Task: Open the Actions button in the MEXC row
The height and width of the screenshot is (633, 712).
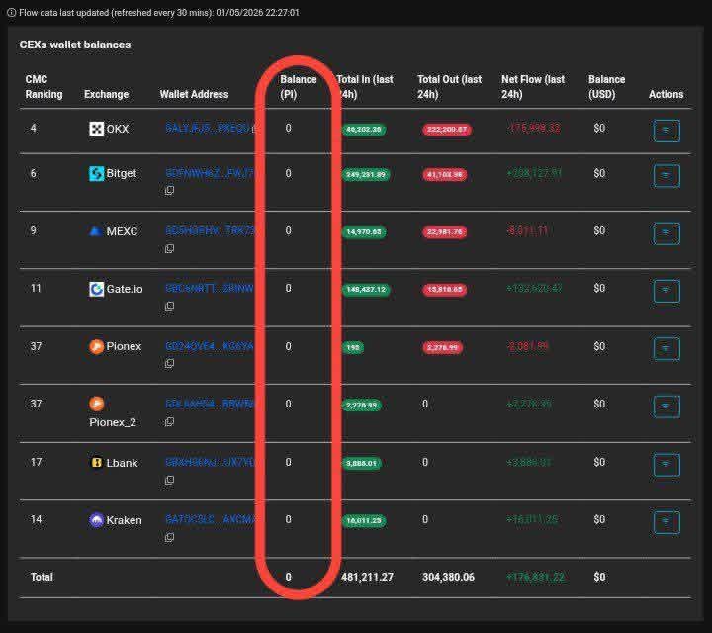Action: coord(667,233)
